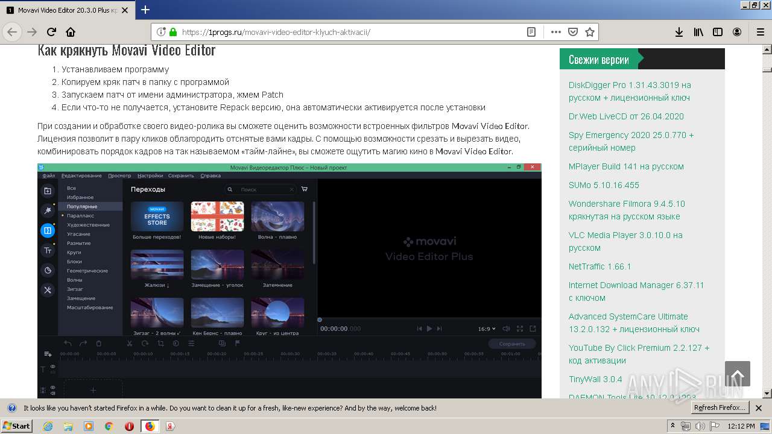The height and width of the screenshot is (434, 772).
Task: Open SUMo 5.10.16.455 link
Action: pyautogui.click(x=604, y=185)
